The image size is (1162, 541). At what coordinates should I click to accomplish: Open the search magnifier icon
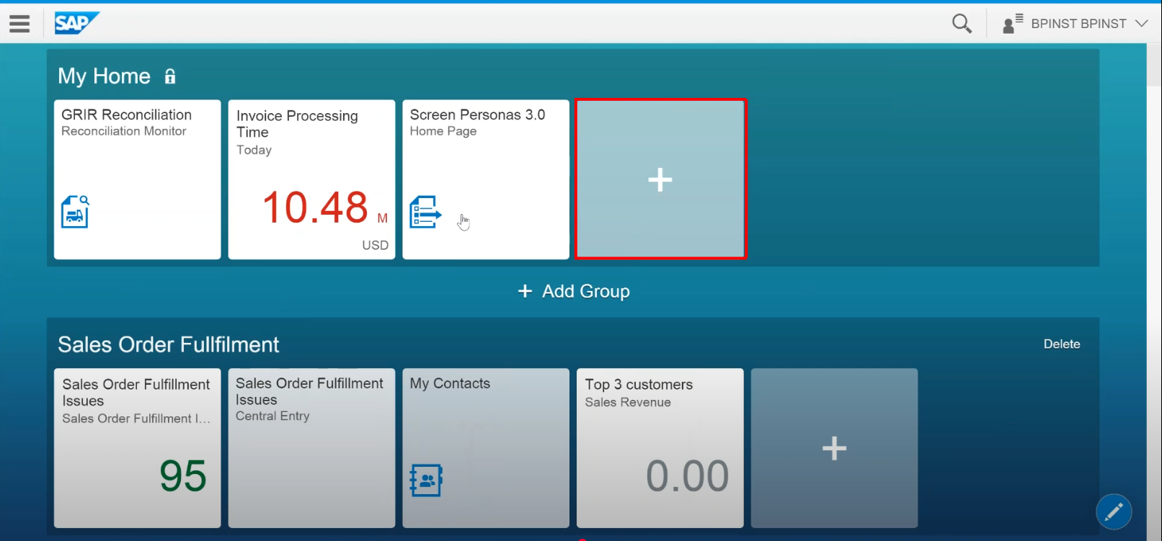point(962,24)
